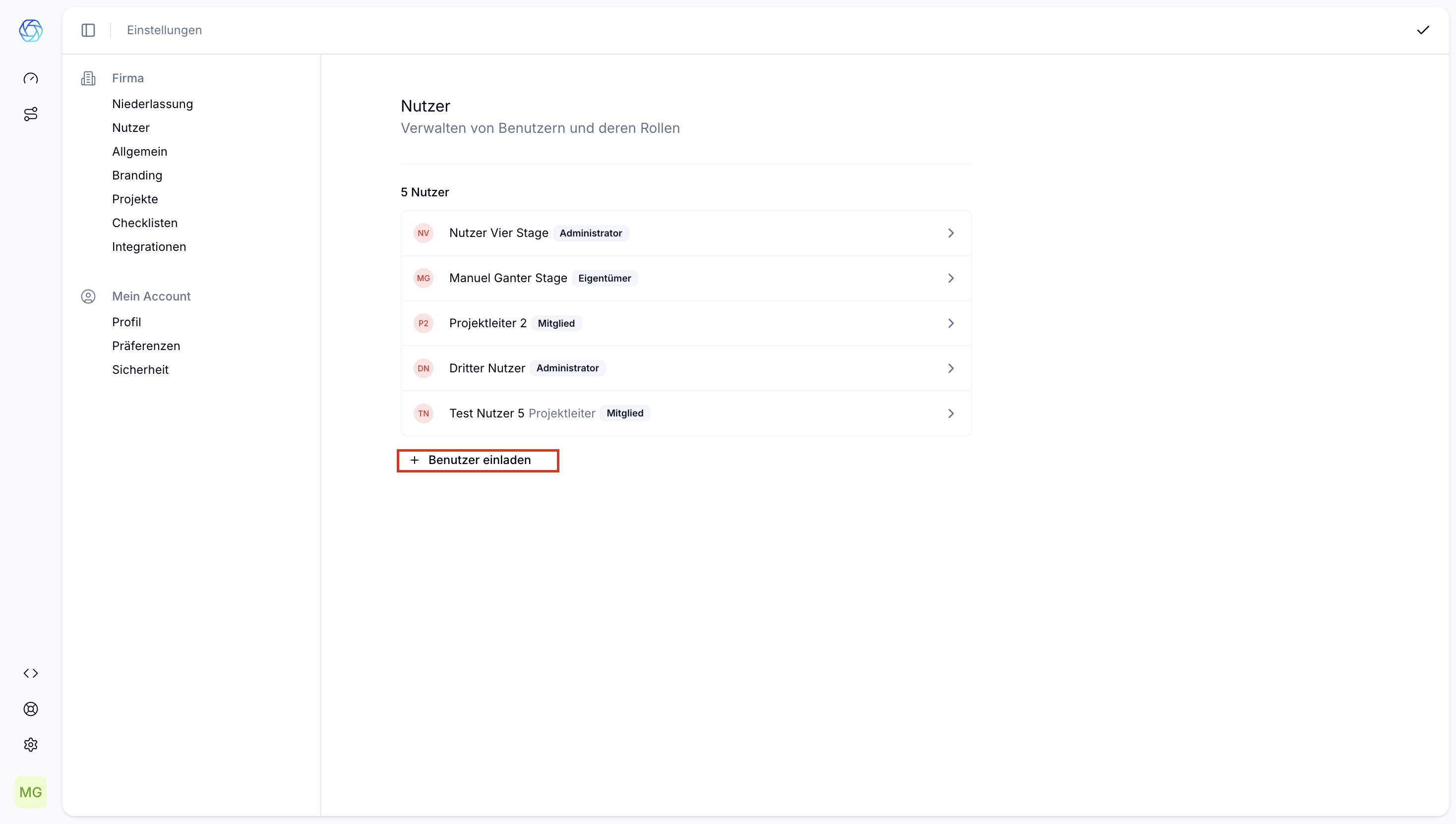
Task: Open Branding settings section
Action: point(137,176)
